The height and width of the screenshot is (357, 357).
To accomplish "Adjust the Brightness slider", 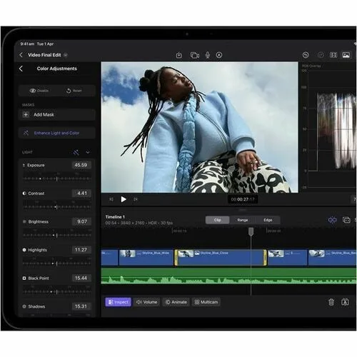I will tap(57, 235).
